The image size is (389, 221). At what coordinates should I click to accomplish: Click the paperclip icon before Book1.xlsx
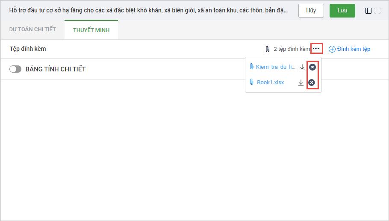(252, 83)
